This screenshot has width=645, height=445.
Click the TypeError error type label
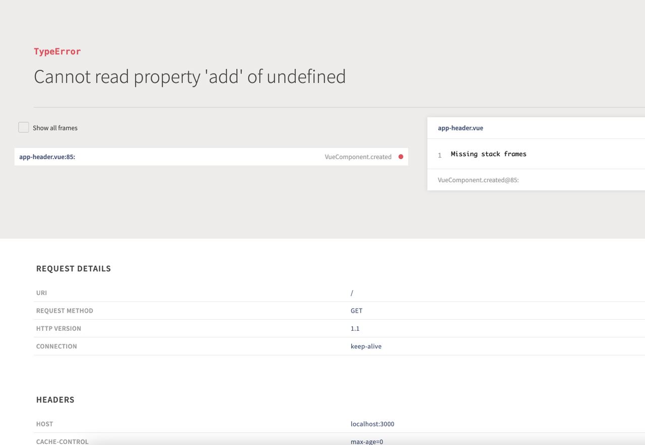(x=57, y=51)
